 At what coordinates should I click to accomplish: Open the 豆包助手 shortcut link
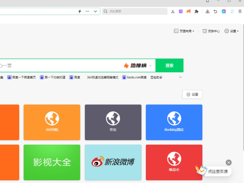[x=156, y=77]
